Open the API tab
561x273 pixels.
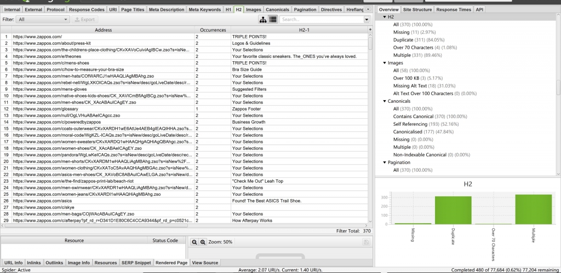coord(479,10)
